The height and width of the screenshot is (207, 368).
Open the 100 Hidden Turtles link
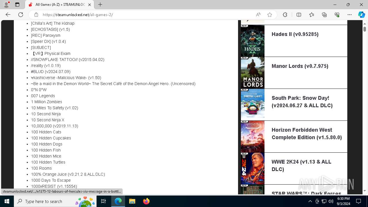pyautogui.click(x=48, y=162)
